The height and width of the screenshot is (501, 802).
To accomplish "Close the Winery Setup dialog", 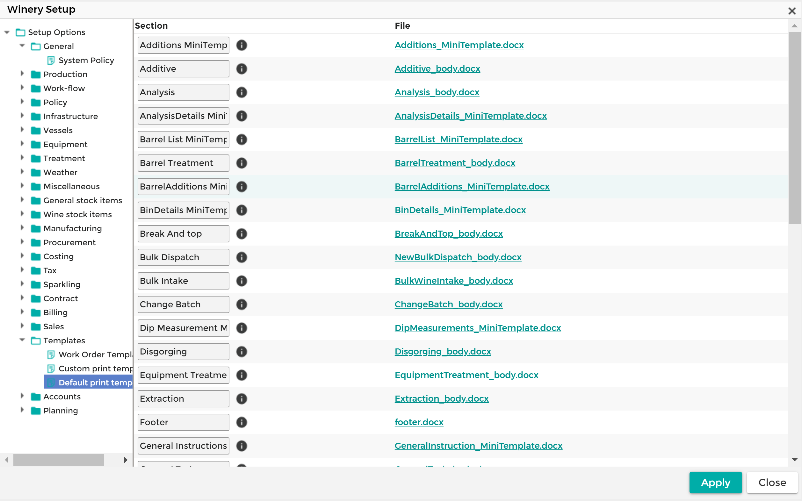I will tap(792, 11).
